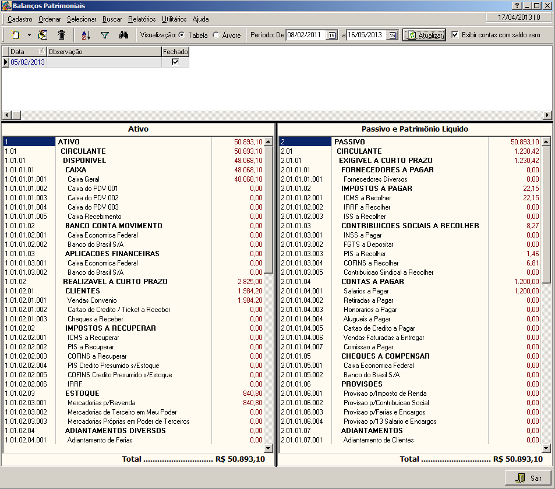Open the Relatórios menu
Image resolution: width=555 pixels, height=489 pixels.
[142, 19]
